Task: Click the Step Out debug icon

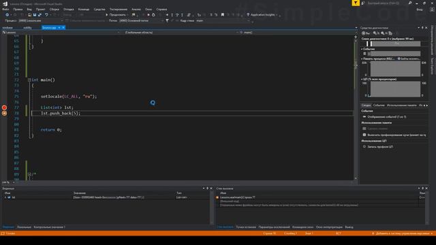Action: pyautogui.click(x=182, y=15)
